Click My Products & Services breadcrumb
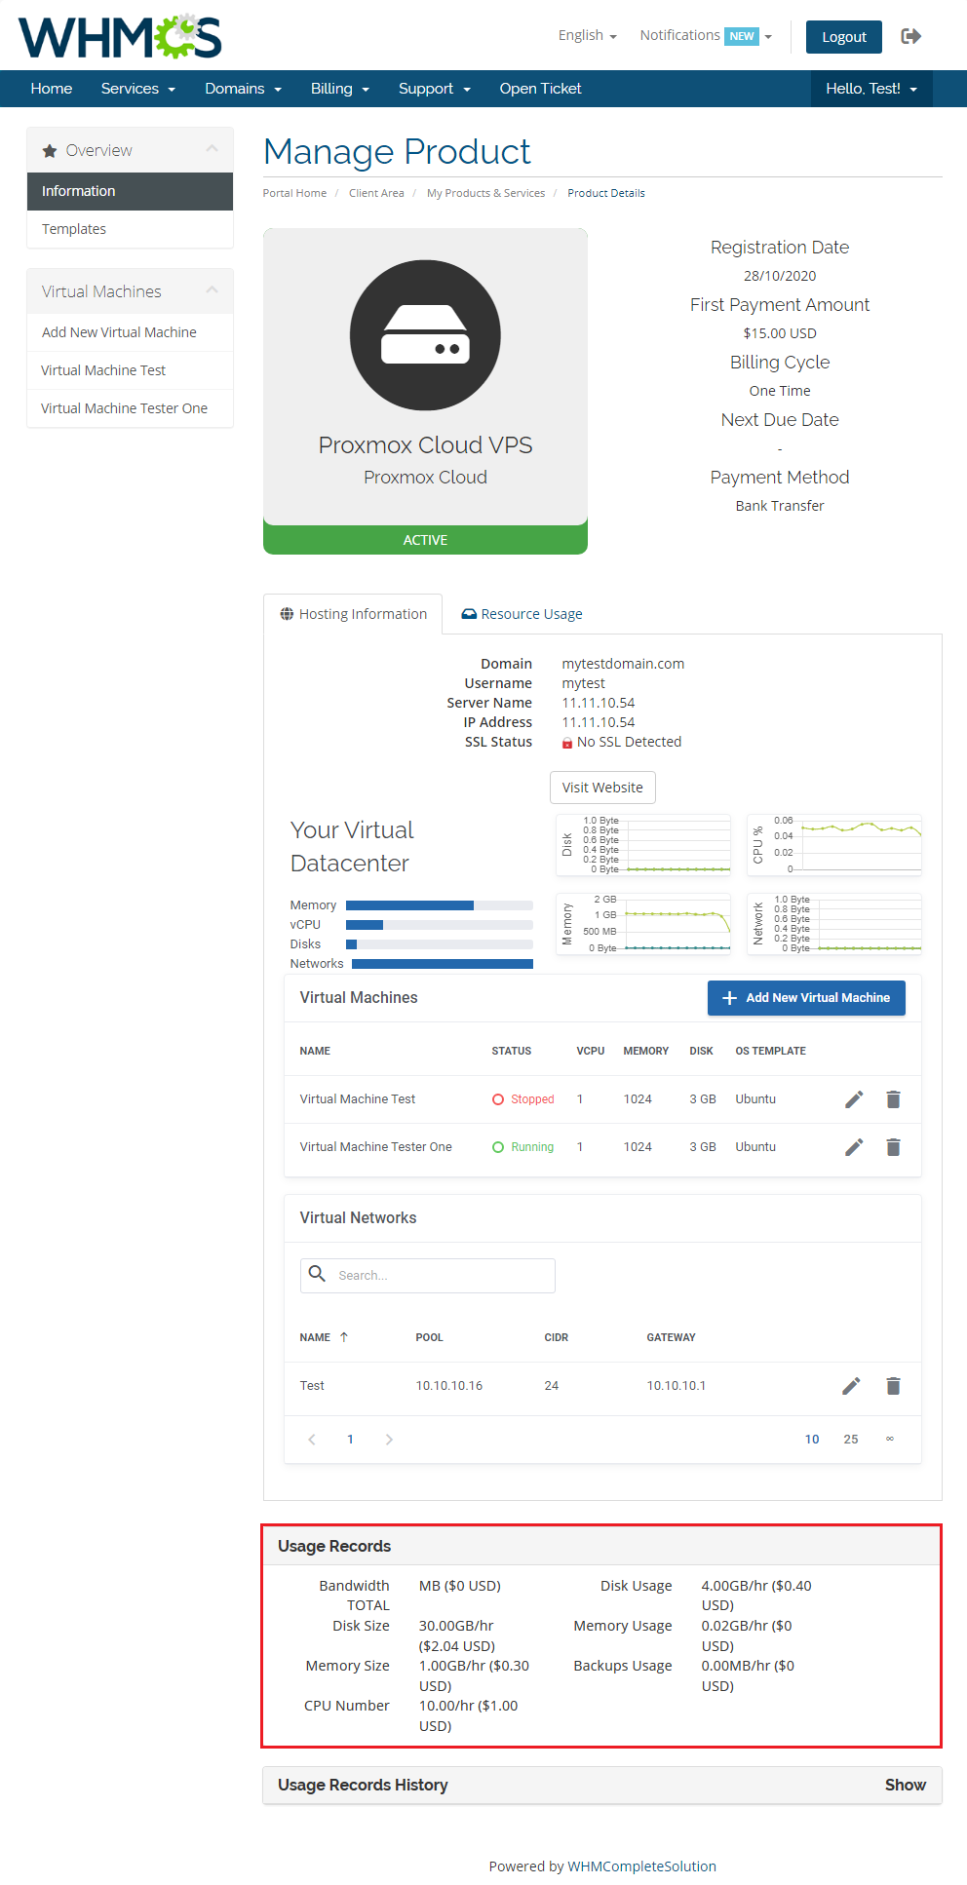 (x=485, y=193)
